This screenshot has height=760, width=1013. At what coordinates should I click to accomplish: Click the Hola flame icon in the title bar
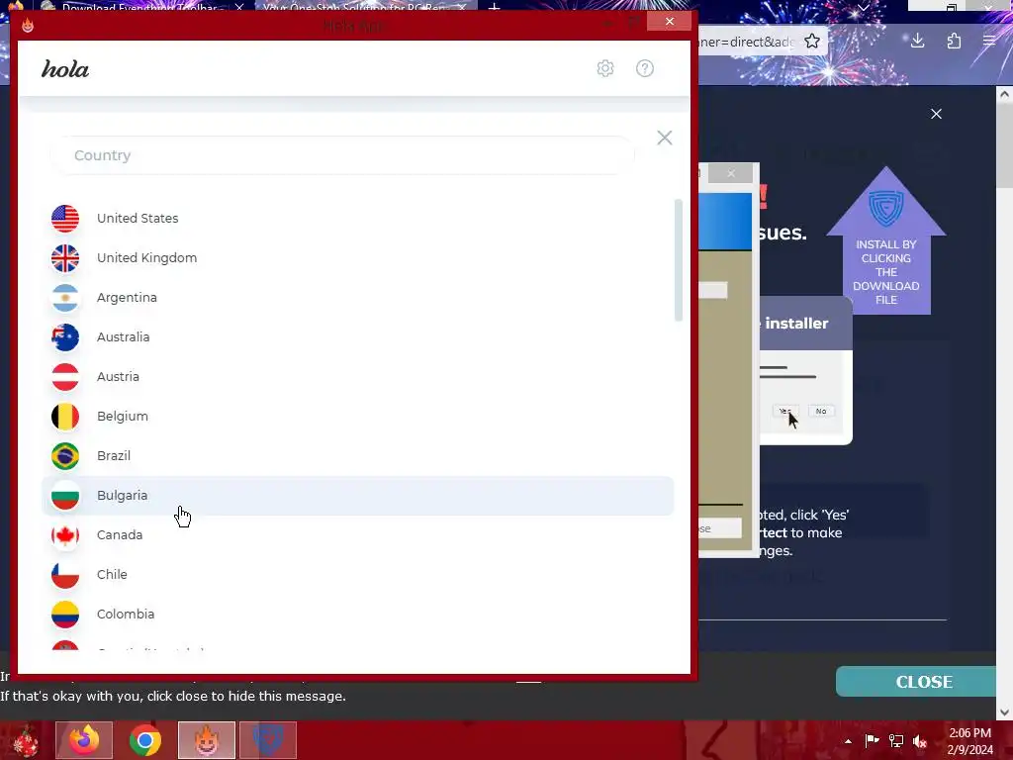pyautogui.click(x=27, y=25)
